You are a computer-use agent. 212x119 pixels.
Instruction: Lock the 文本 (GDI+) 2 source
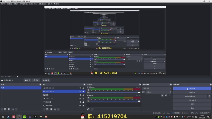(83, 88)
